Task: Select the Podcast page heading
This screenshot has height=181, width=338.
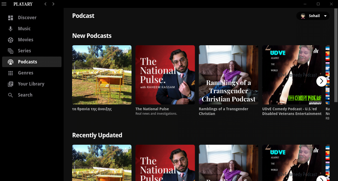Action: [x=83, y=16]
